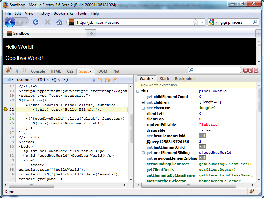Expand the 'get nextElementSibling' property

point(143,153)
